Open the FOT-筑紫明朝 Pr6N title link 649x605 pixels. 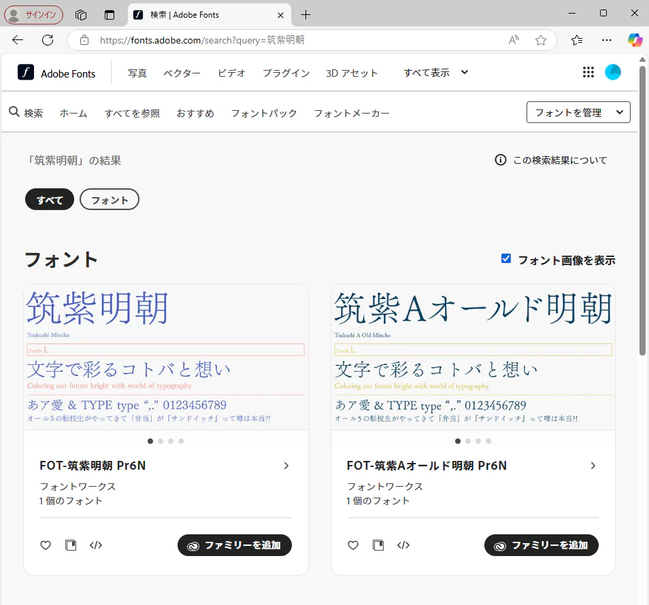(93, 466)
